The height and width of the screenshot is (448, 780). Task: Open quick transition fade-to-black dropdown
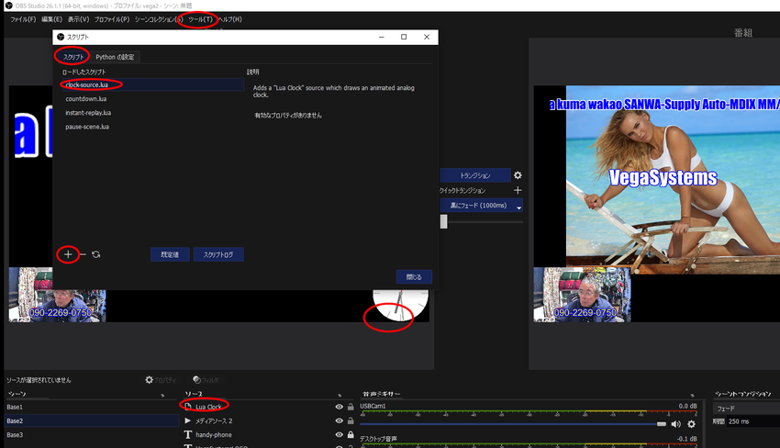[482, 206]
